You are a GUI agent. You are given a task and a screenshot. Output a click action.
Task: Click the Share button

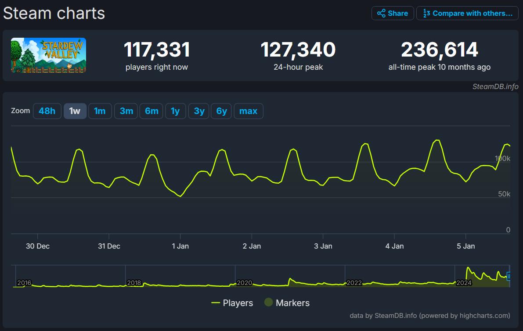click(393, 13)
